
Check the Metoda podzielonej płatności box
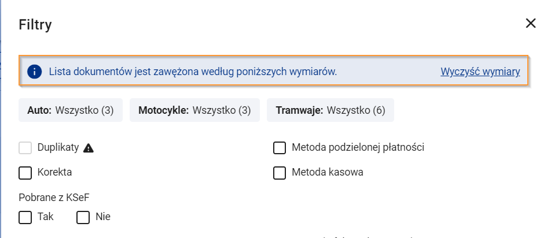pyautogui.click(x=280, y=148)
